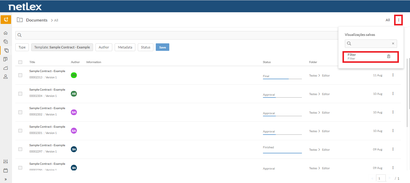The width and height of the screenshot is (410, 183).
Task: Check the box for the last visible row
Action: point(20,168)
